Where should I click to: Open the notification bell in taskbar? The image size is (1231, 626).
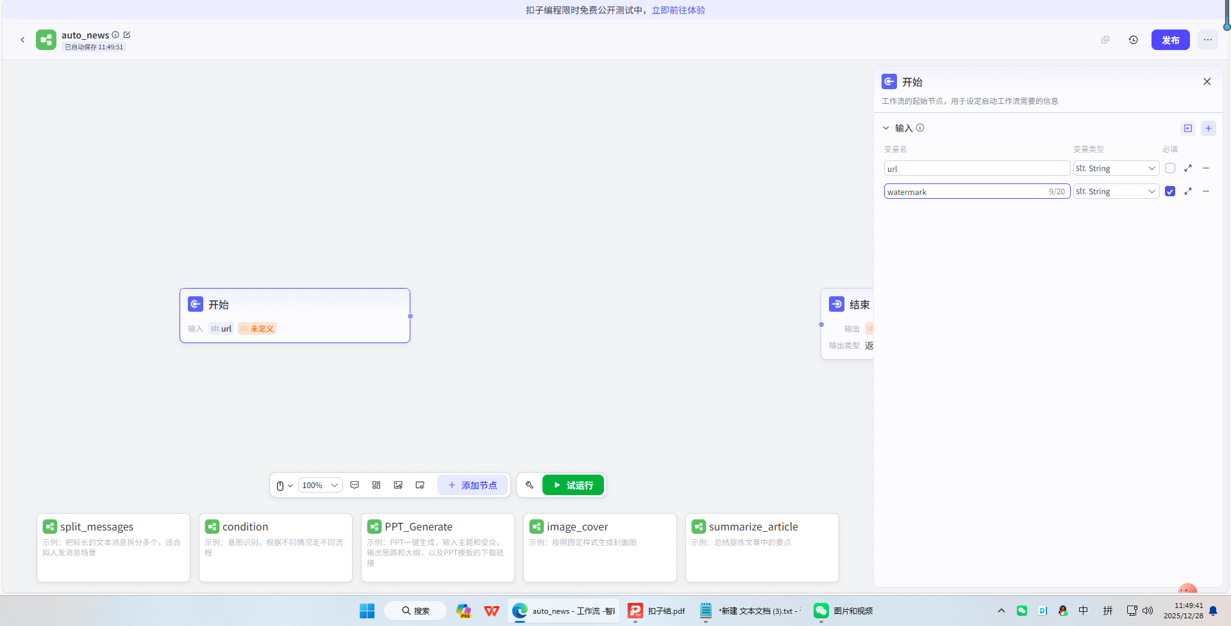1213,611
